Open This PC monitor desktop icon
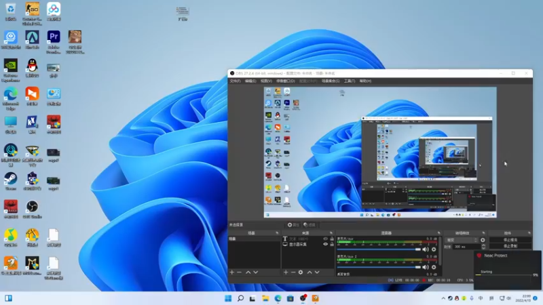The height and width of the screenshot is (305, 543). click(x=11, y=125)
